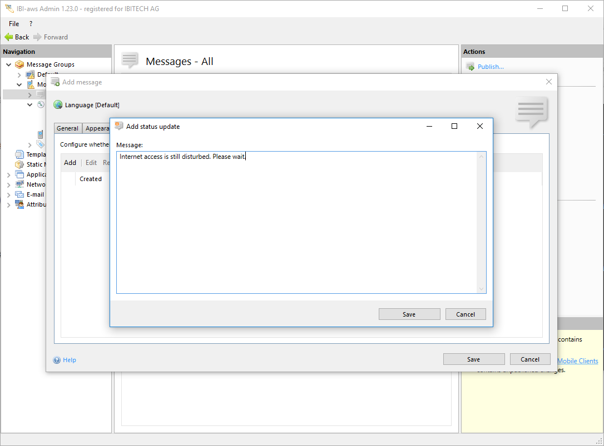Screen dimensions: 604x446
Task: Expand the E-mail tree node
Action: pos(9,194)
